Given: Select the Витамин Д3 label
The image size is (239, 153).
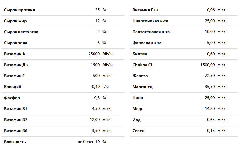Looking at the screenshot, I should tap(16, 65).
